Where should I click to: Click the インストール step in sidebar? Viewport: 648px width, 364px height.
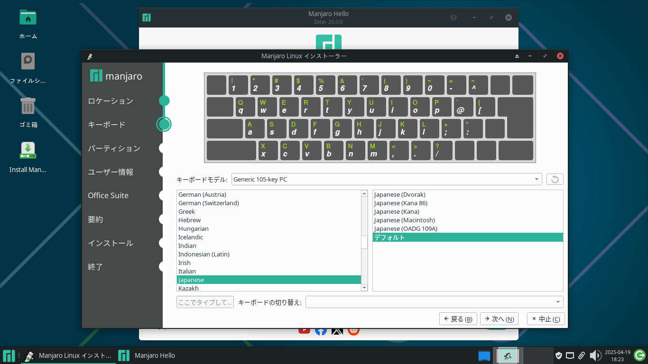pos(111,243)
